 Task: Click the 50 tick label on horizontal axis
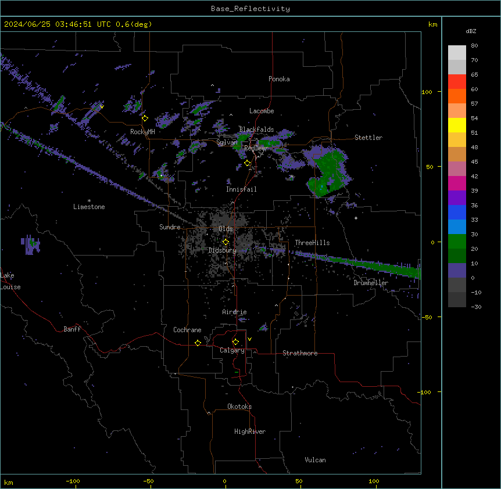click(x=299, y=481)
